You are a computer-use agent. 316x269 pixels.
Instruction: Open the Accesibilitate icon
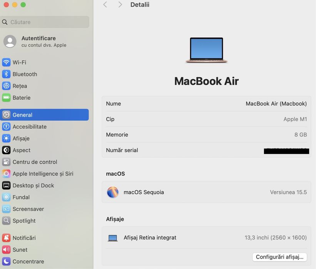[6, 126]
